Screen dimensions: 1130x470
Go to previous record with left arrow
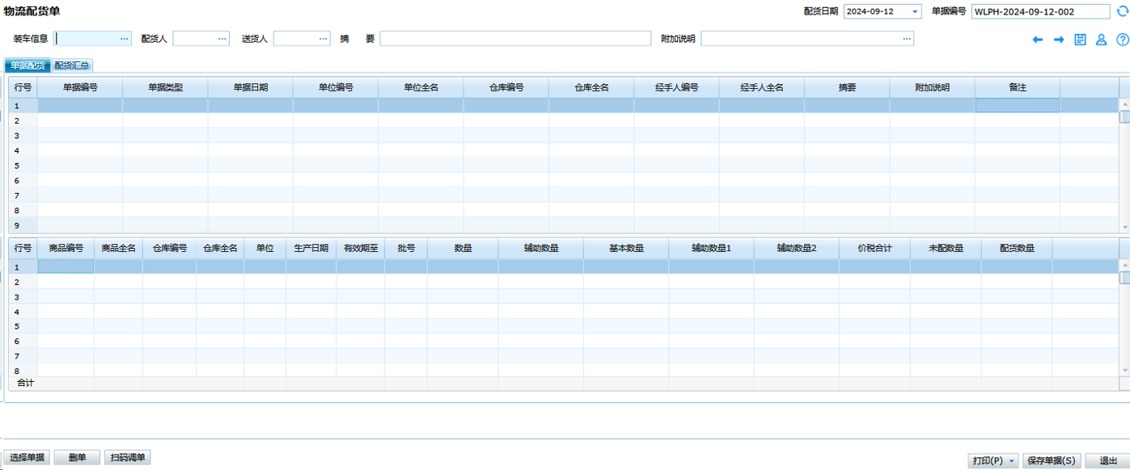tap(1038, 40)
